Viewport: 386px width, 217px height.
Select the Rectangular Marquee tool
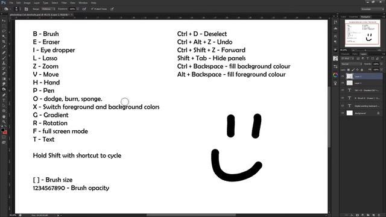tap(4, 26)
